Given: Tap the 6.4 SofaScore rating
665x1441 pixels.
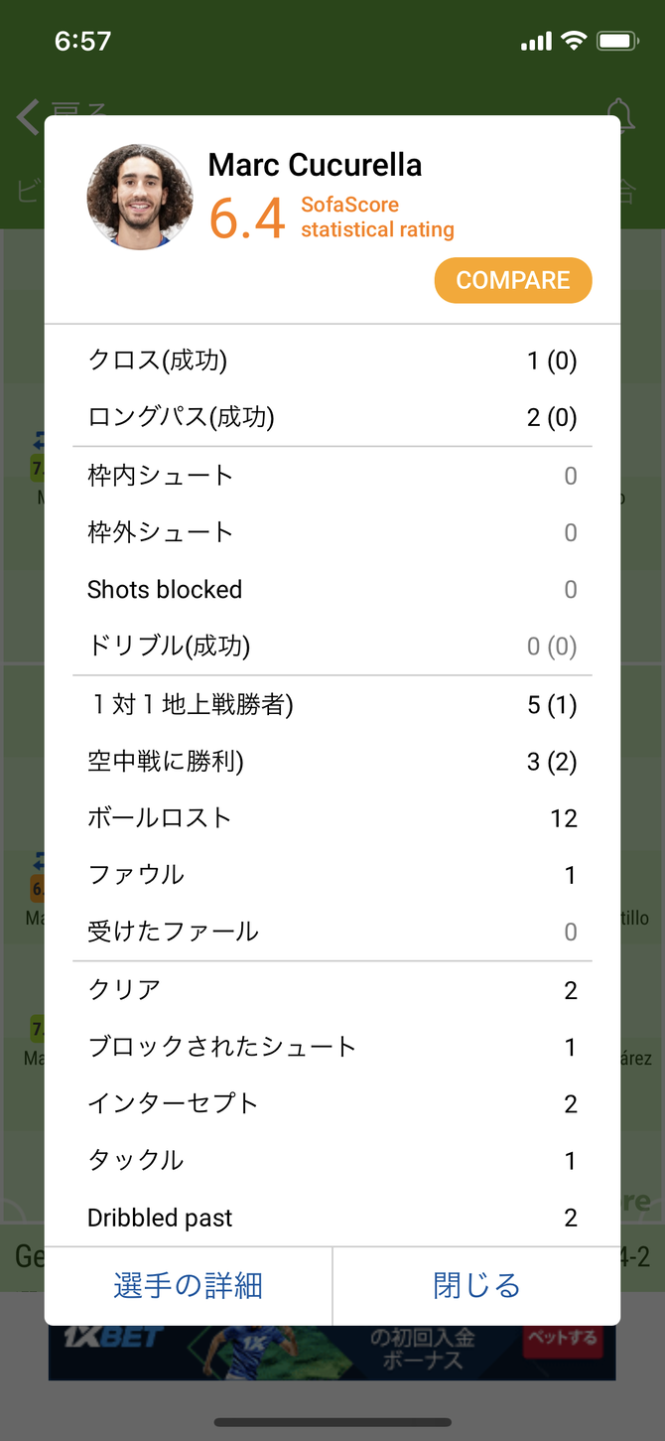Looking at the screenshot, I should 247,218.
